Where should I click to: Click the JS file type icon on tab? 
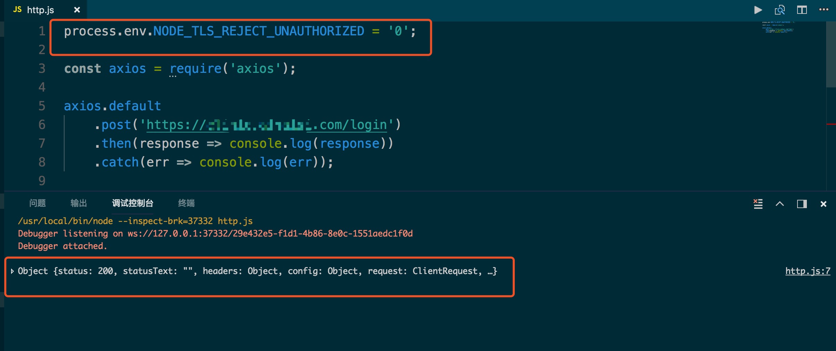[17, 10]
